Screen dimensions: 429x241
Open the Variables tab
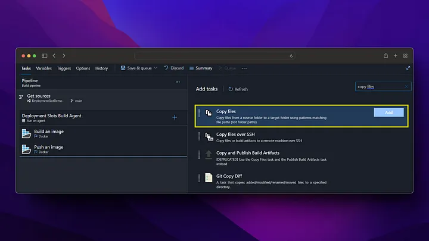(43, 68)
